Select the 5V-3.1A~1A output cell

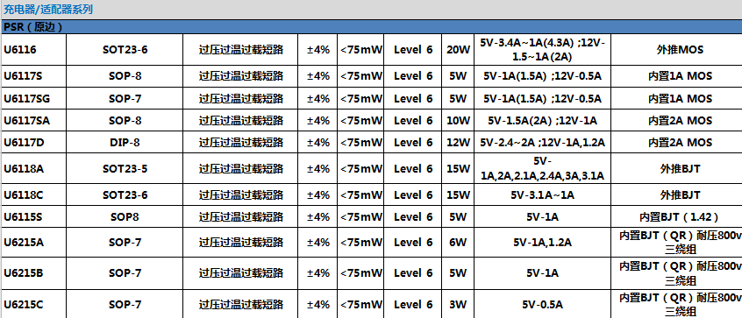[542, 194]
